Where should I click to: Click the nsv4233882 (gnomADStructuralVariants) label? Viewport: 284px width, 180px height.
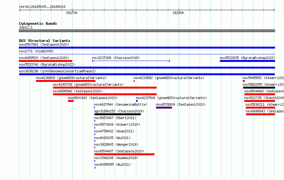coord(169,78)
